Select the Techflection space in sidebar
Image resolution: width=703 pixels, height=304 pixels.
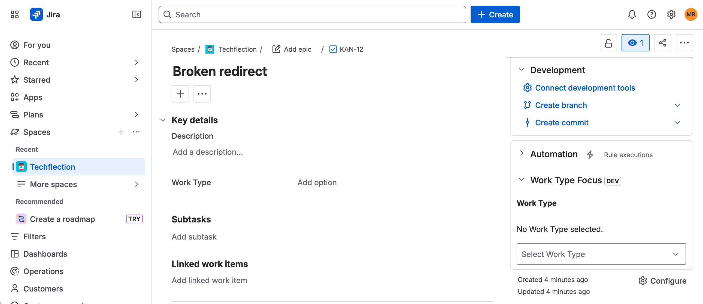point(78,167)
